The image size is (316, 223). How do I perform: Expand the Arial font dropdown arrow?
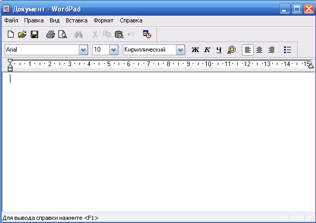point(83,49)
